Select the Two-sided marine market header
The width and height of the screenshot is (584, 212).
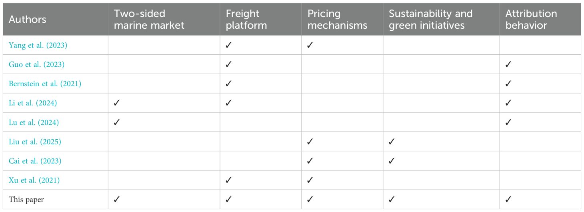click(x=149, y=20)
